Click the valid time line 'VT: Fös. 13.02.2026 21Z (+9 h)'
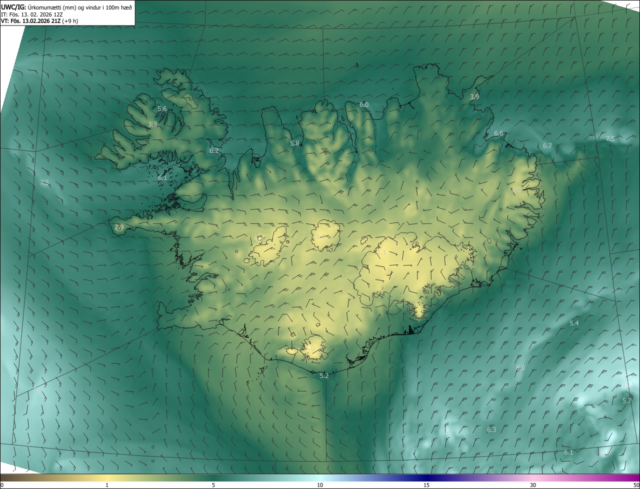This screenshot has height=489, width=640. pos(39,21)
